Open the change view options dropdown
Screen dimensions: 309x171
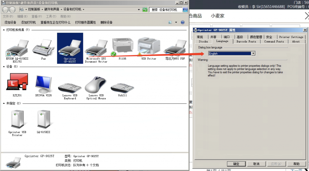(176, 22)
